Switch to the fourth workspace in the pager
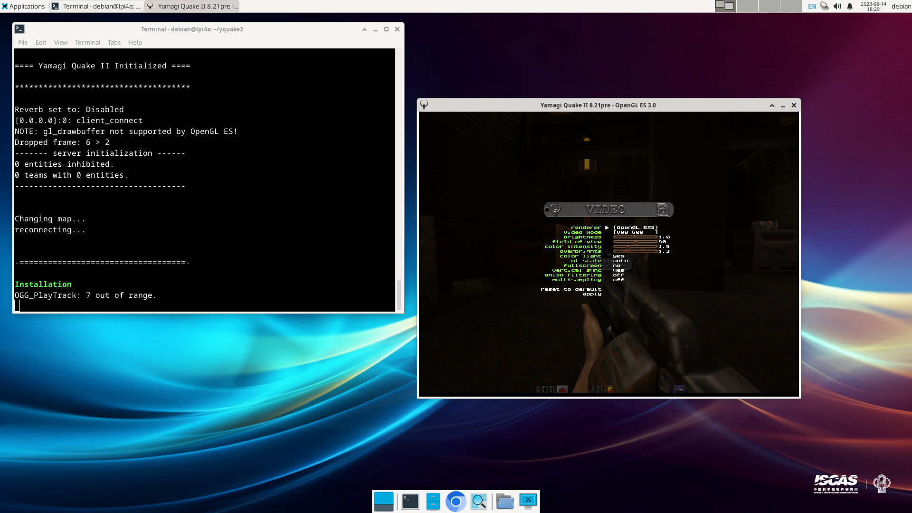 click(791, 6)
